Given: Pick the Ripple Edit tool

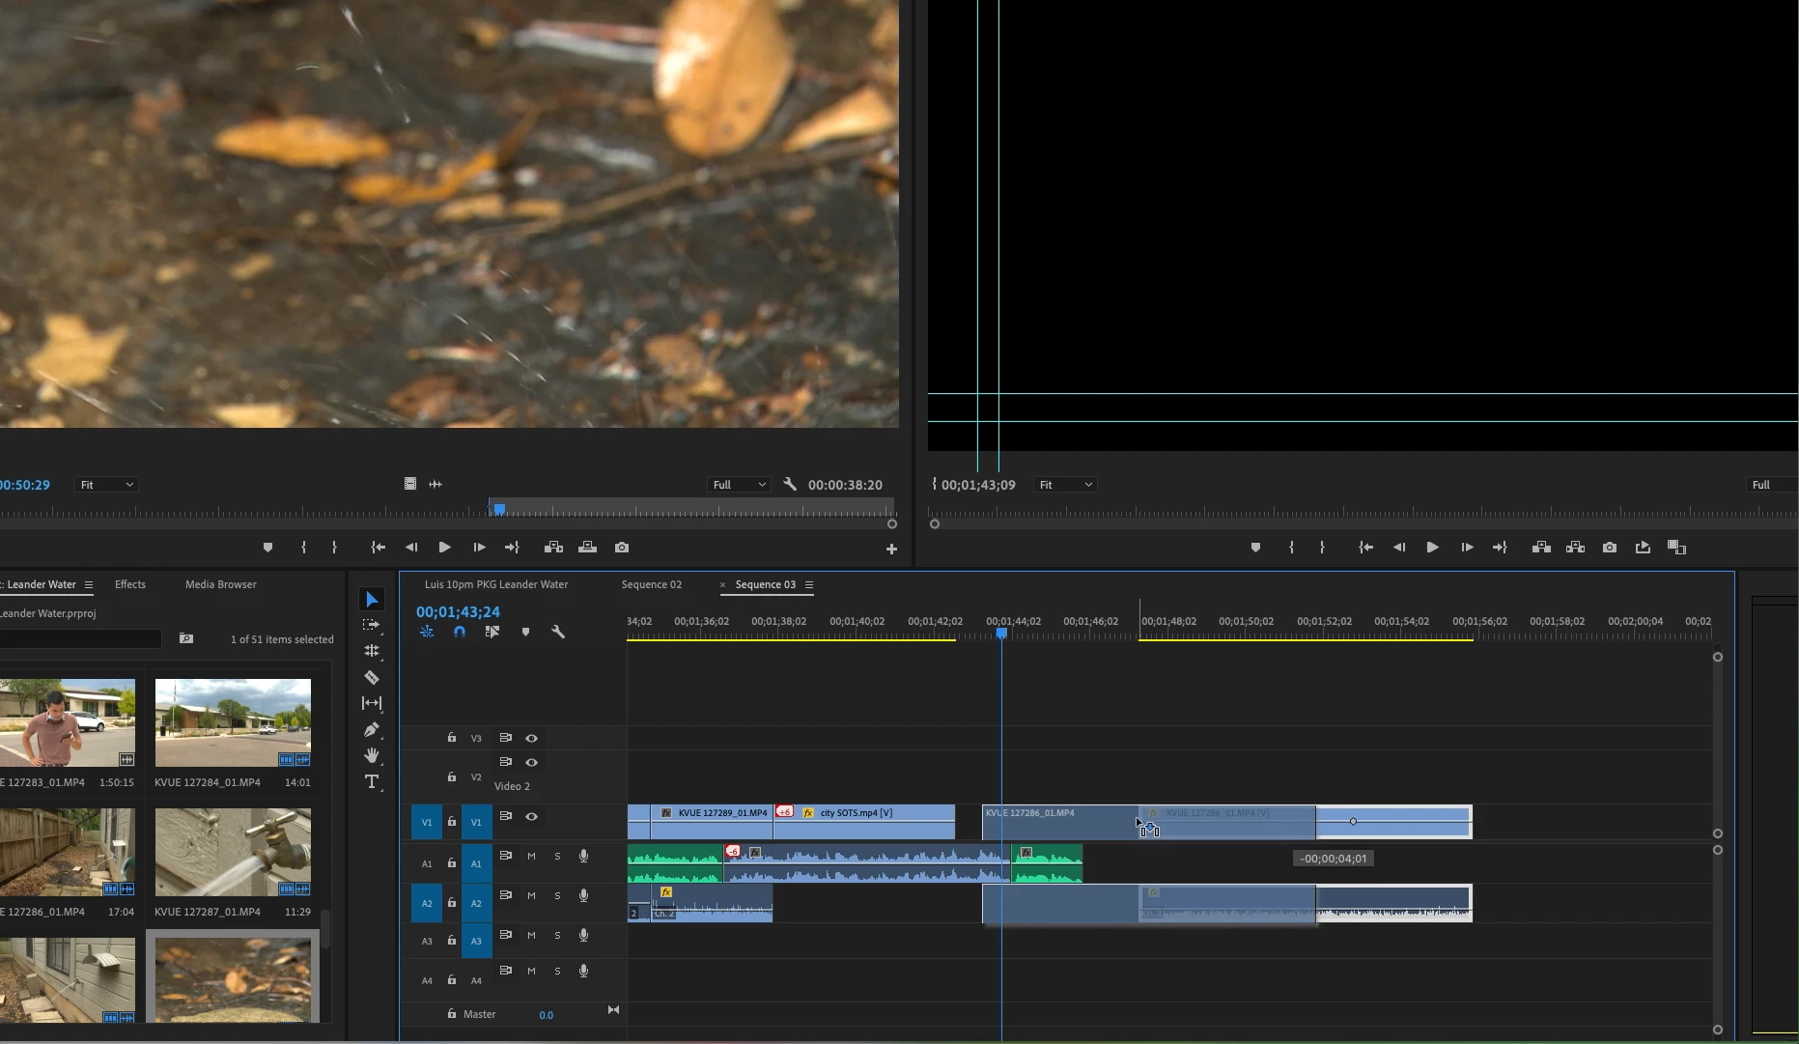Looking at the screenshot, I should coord(372,652).
